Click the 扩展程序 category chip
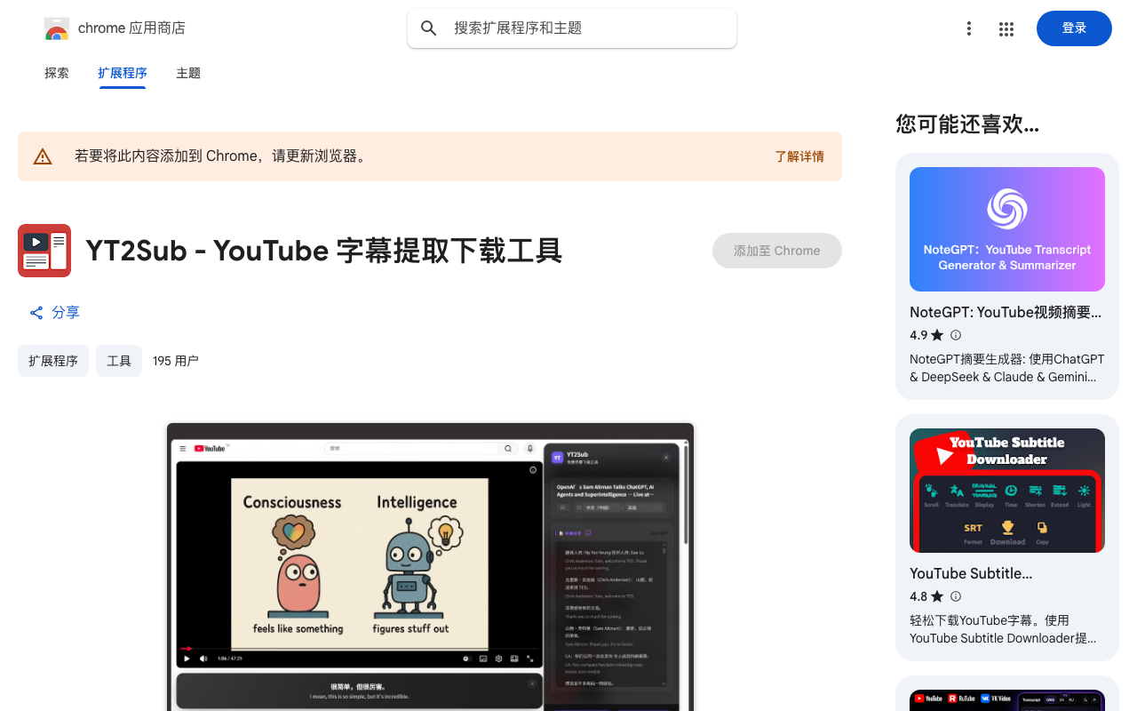 53,361
